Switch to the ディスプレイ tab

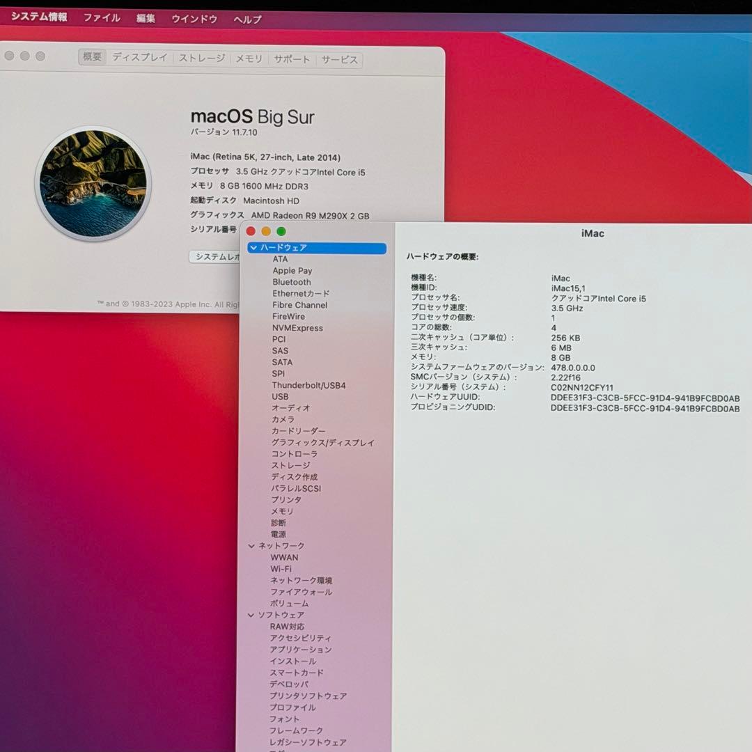pos(140,58)
